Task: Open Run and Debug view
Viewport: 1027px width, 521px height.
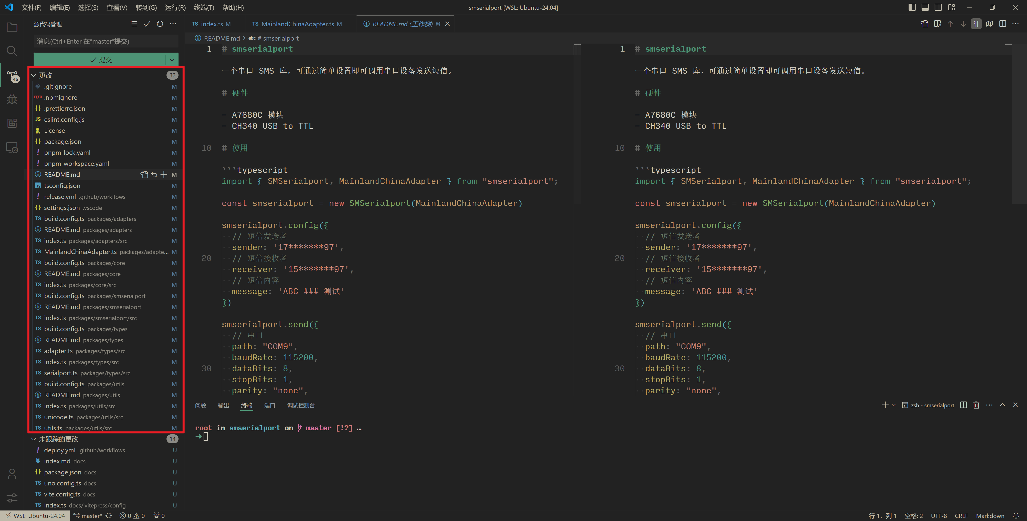Action: tap(12, 99)
